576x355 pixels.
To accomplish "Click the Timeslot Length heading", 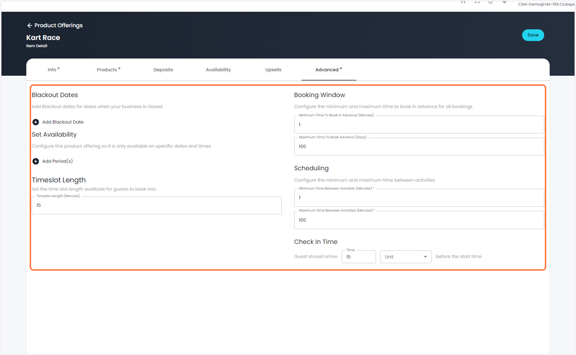I will click(59, 180).
